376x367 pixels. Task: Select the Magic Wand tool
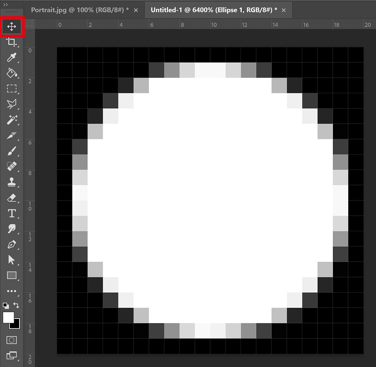click(x=12, y=120)
